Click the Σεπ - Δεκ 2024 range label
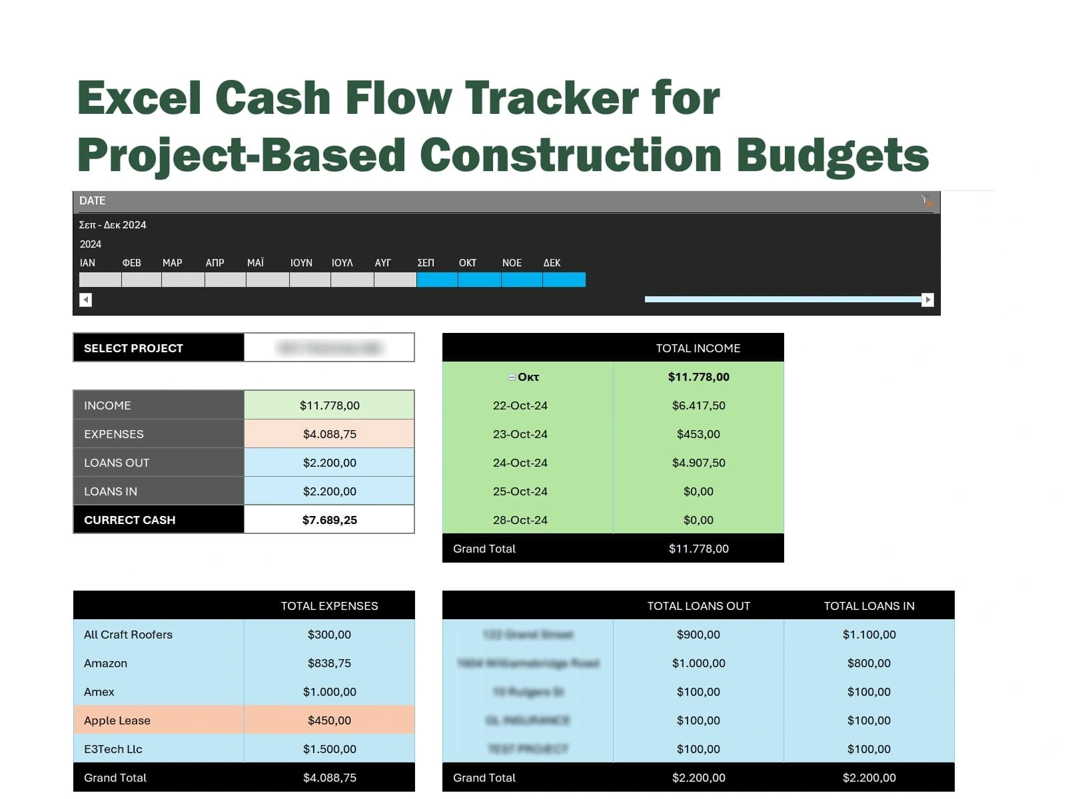This screenshot has width=1066, height=799. pyautogui.click(x=113, y=224)
